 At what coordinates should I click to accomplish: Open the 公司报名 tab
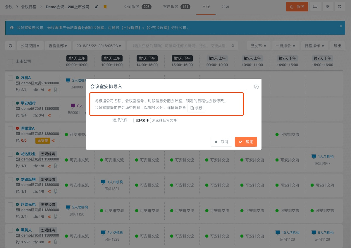click(137, 6)
